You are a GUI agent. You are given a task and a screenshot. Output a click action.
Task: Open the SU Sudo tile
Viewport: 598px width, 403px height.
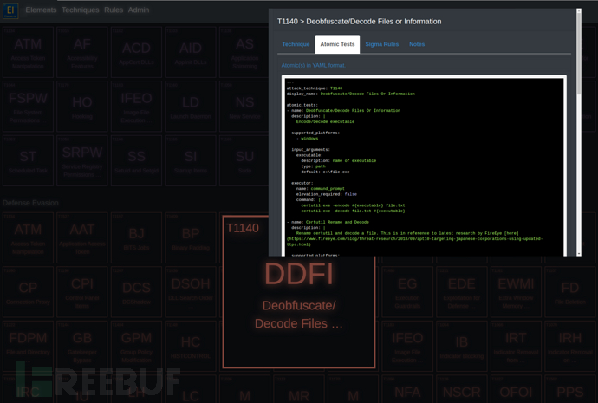click(244, 160)
